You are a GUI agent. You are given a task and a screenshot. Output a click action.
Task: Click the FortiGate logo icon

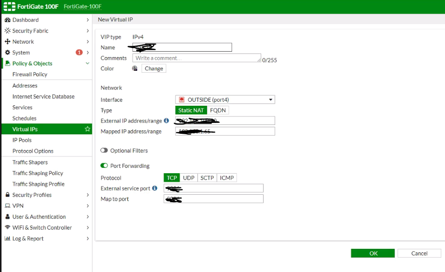9,6
